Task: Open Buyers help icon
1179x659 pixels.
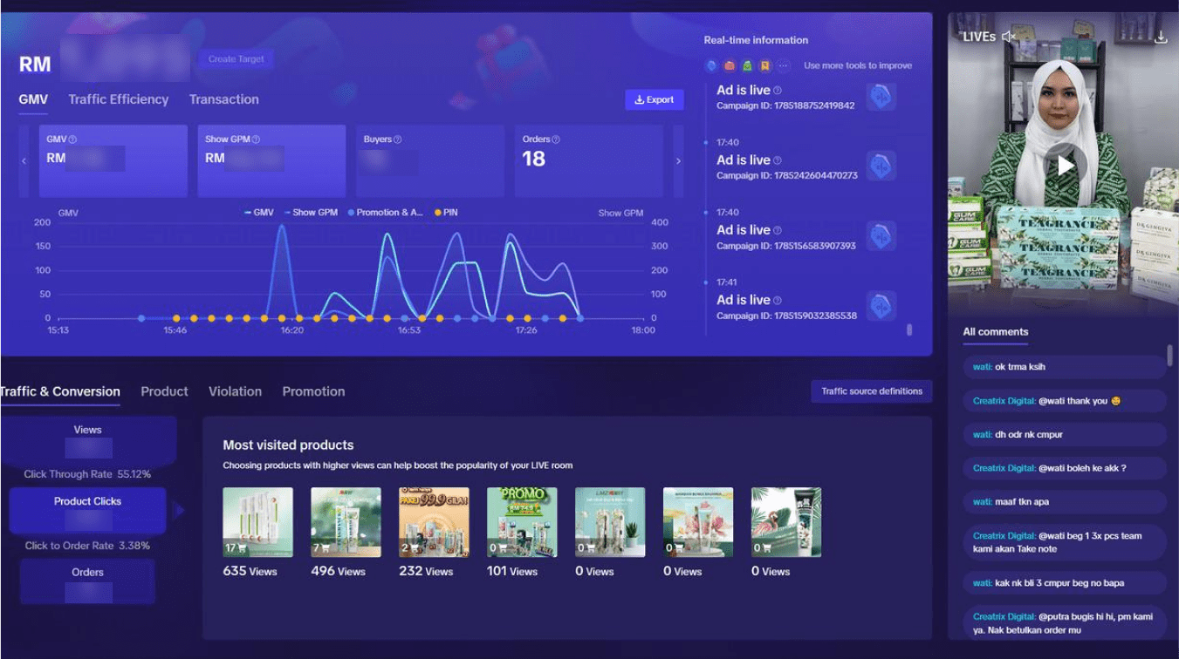Action: pos(398,139)
